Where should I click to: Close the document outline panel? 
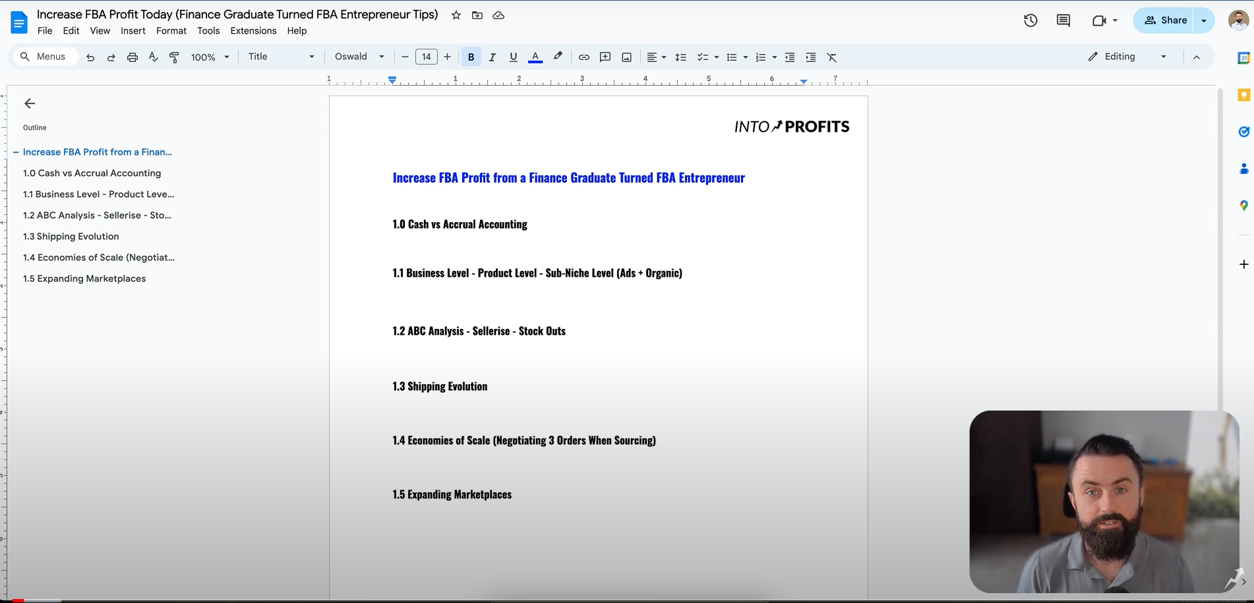pos(30,103)
